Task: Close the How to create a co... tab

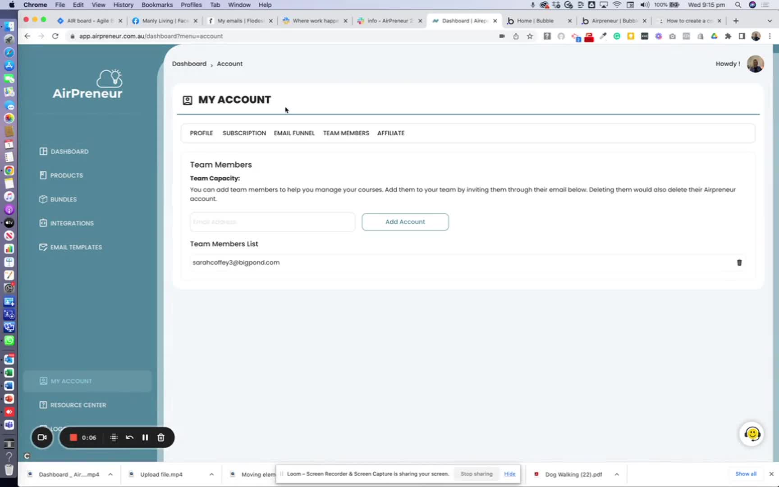Action: [x=719, y=21]
